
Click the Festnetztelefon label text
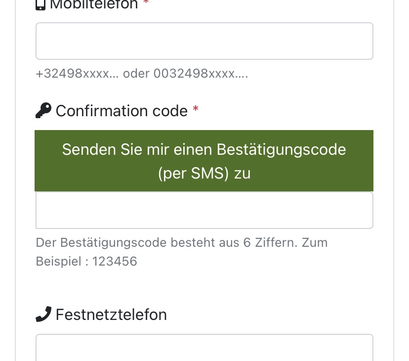pos(111,315)
